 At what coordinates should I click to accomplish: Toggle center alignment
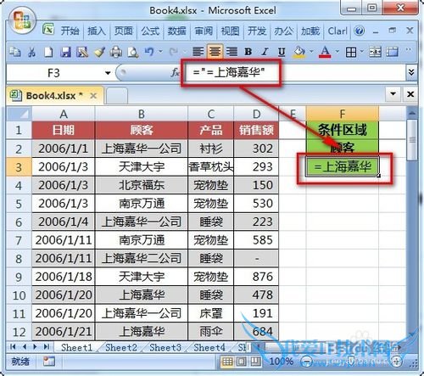click(x=215, y=52)
